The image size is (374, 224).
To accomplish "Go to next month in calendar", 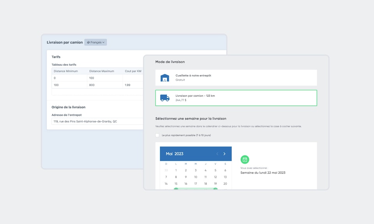I will tap(224, 154).
